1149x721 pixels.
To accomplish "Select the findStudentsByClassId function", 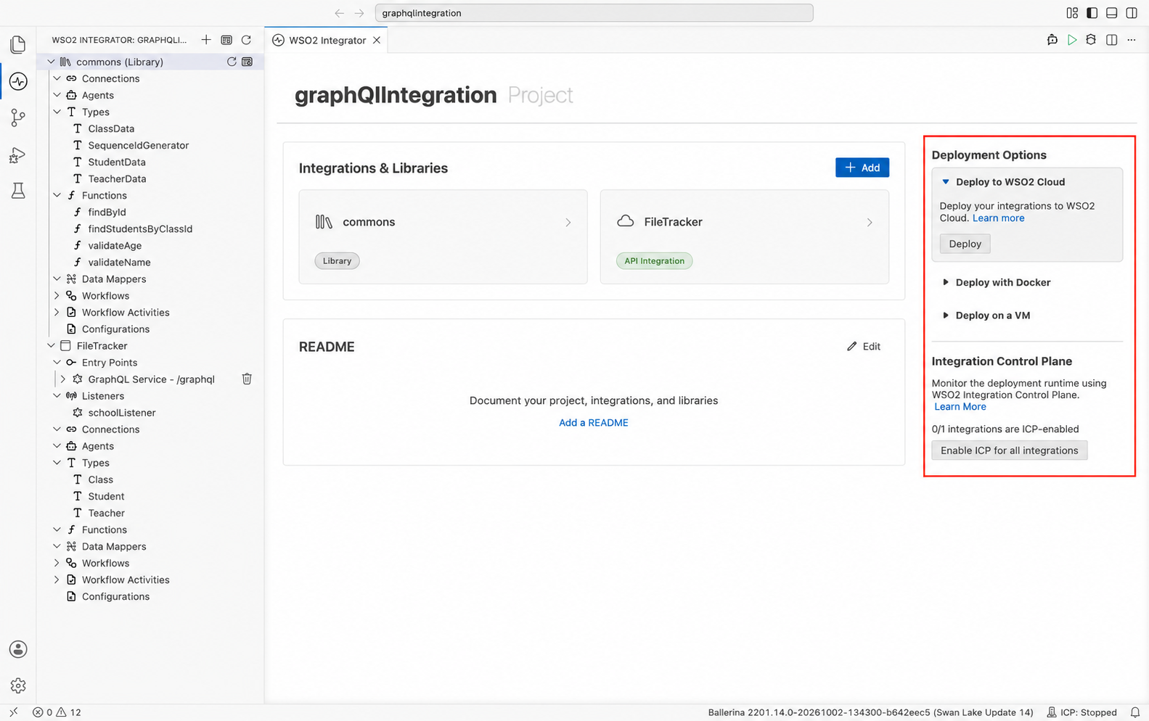I will click(x=140, y=228).
